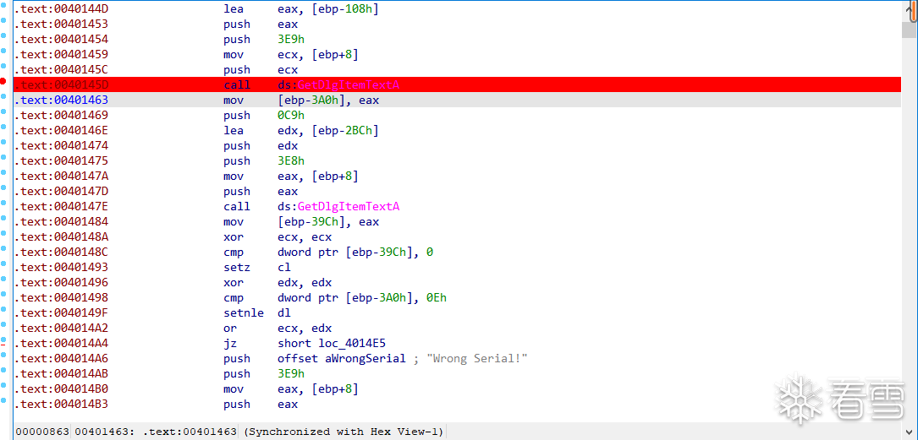
Task: Click address .text:0040145D on the red line
Action: 62,85
